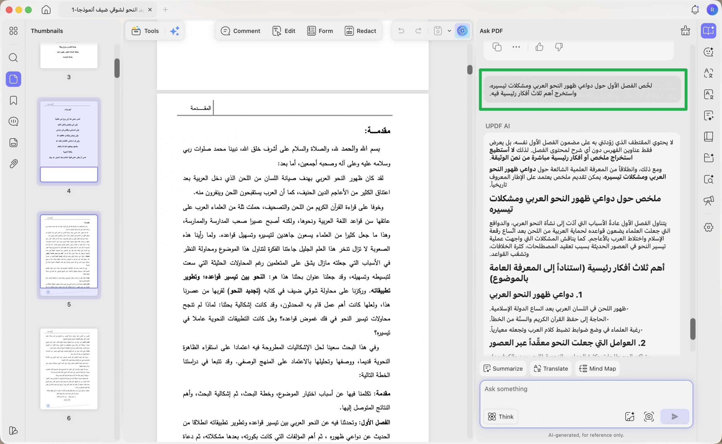Open the home screen icon
This screenshot has width=722, height=444.
(x=46, y=10)
